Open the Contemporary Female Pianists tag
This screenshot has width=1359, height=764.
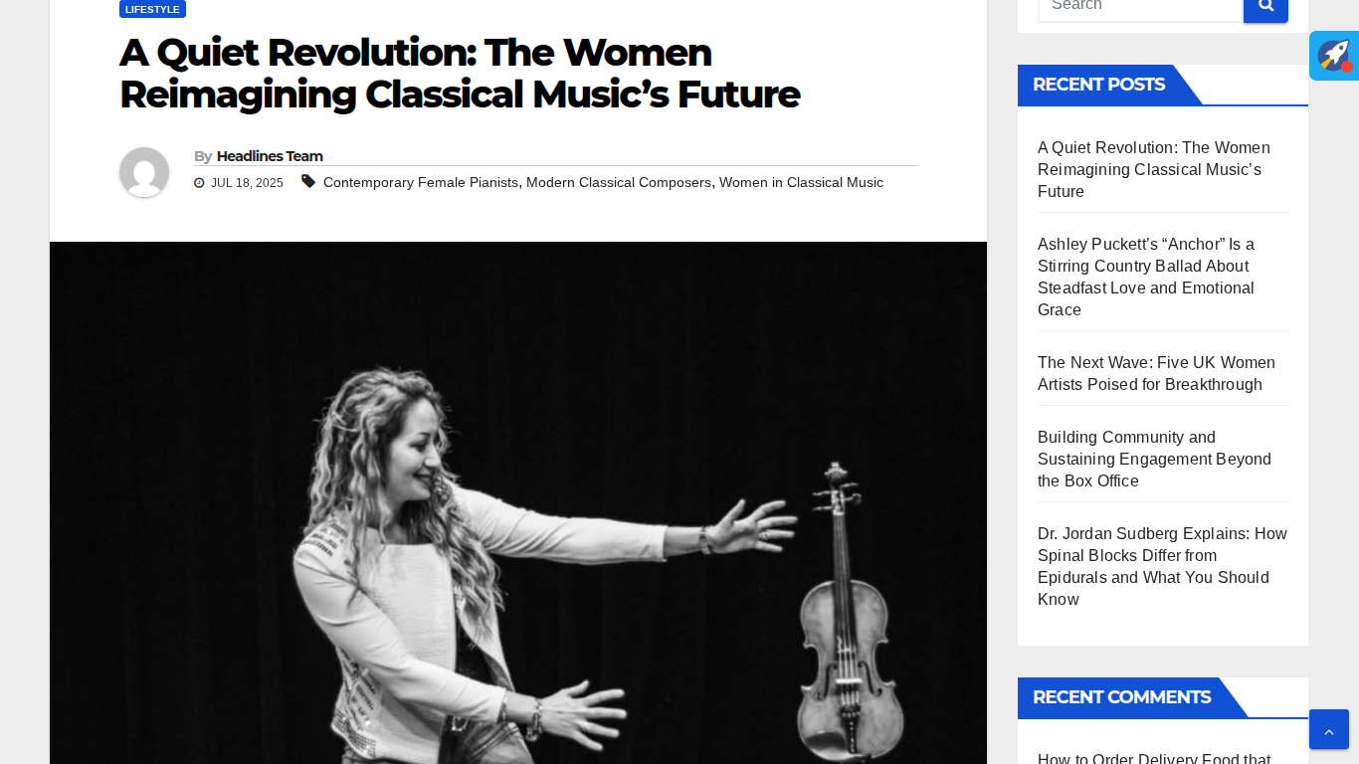coord(421,183)
